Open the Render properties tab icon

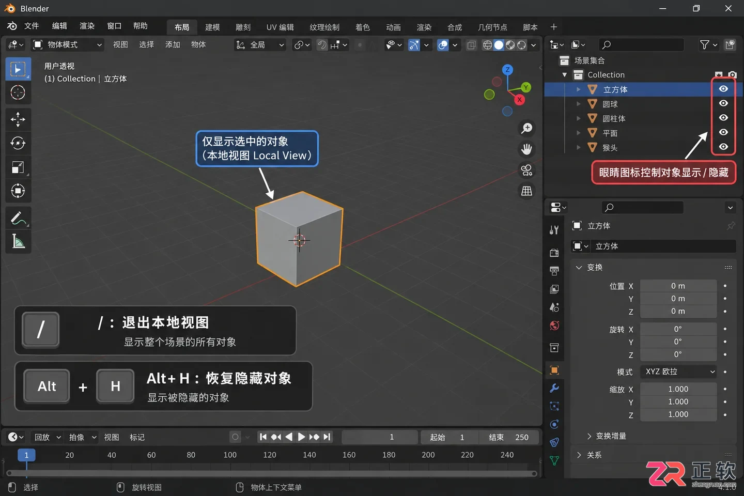click(554, 253)
